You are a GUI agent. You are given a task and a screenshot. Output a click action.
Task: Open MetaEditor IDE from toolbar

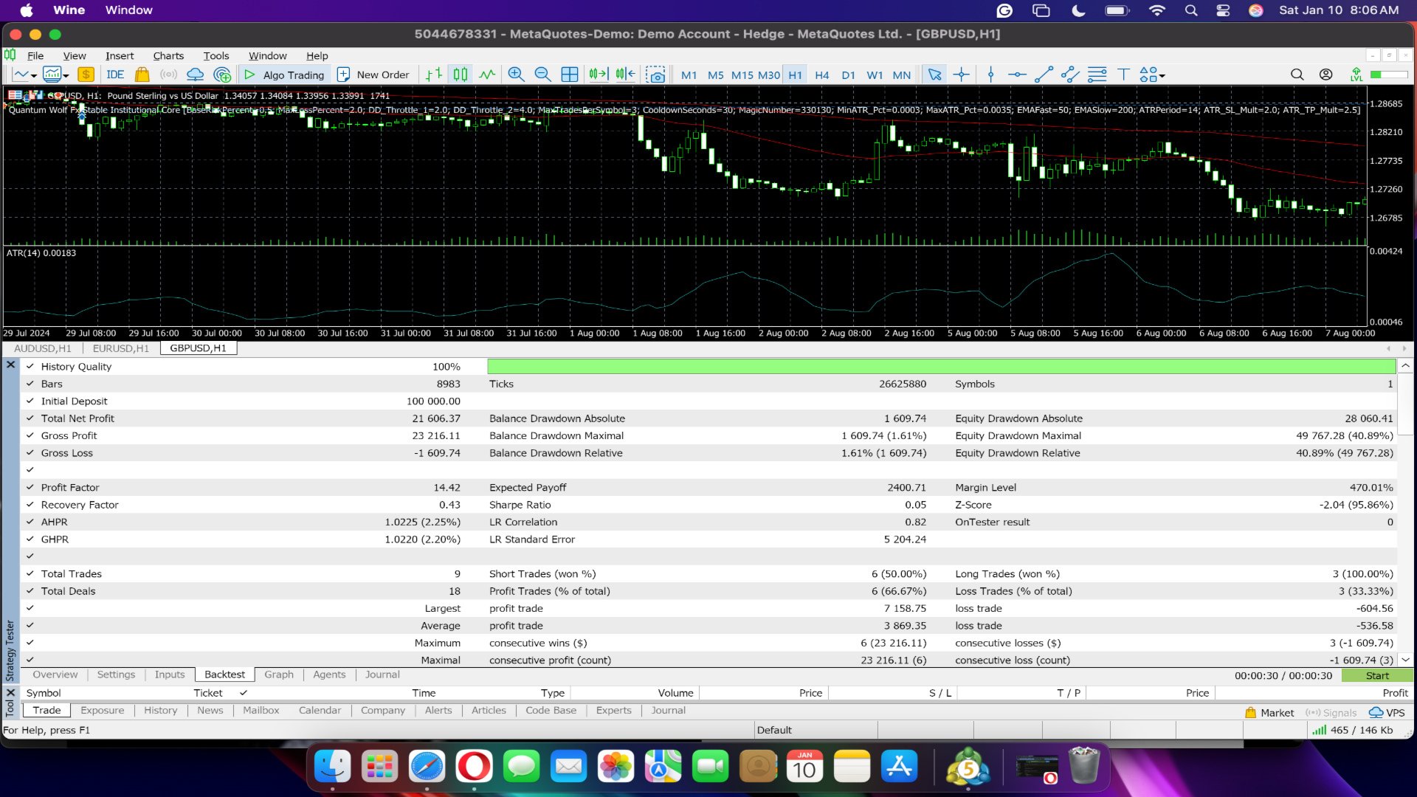(115, 75)
